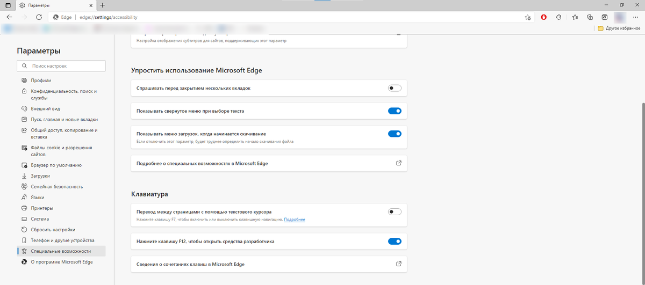Turn off Показывать меню загрузок toggle
The height and width of the screenshot is (285, 645).
coord(395,134)
